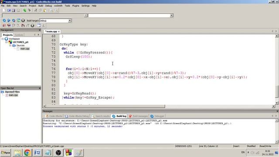
Task: Click the New file toolbar icon
Action: pyautogui.click(x=4, y=10)
